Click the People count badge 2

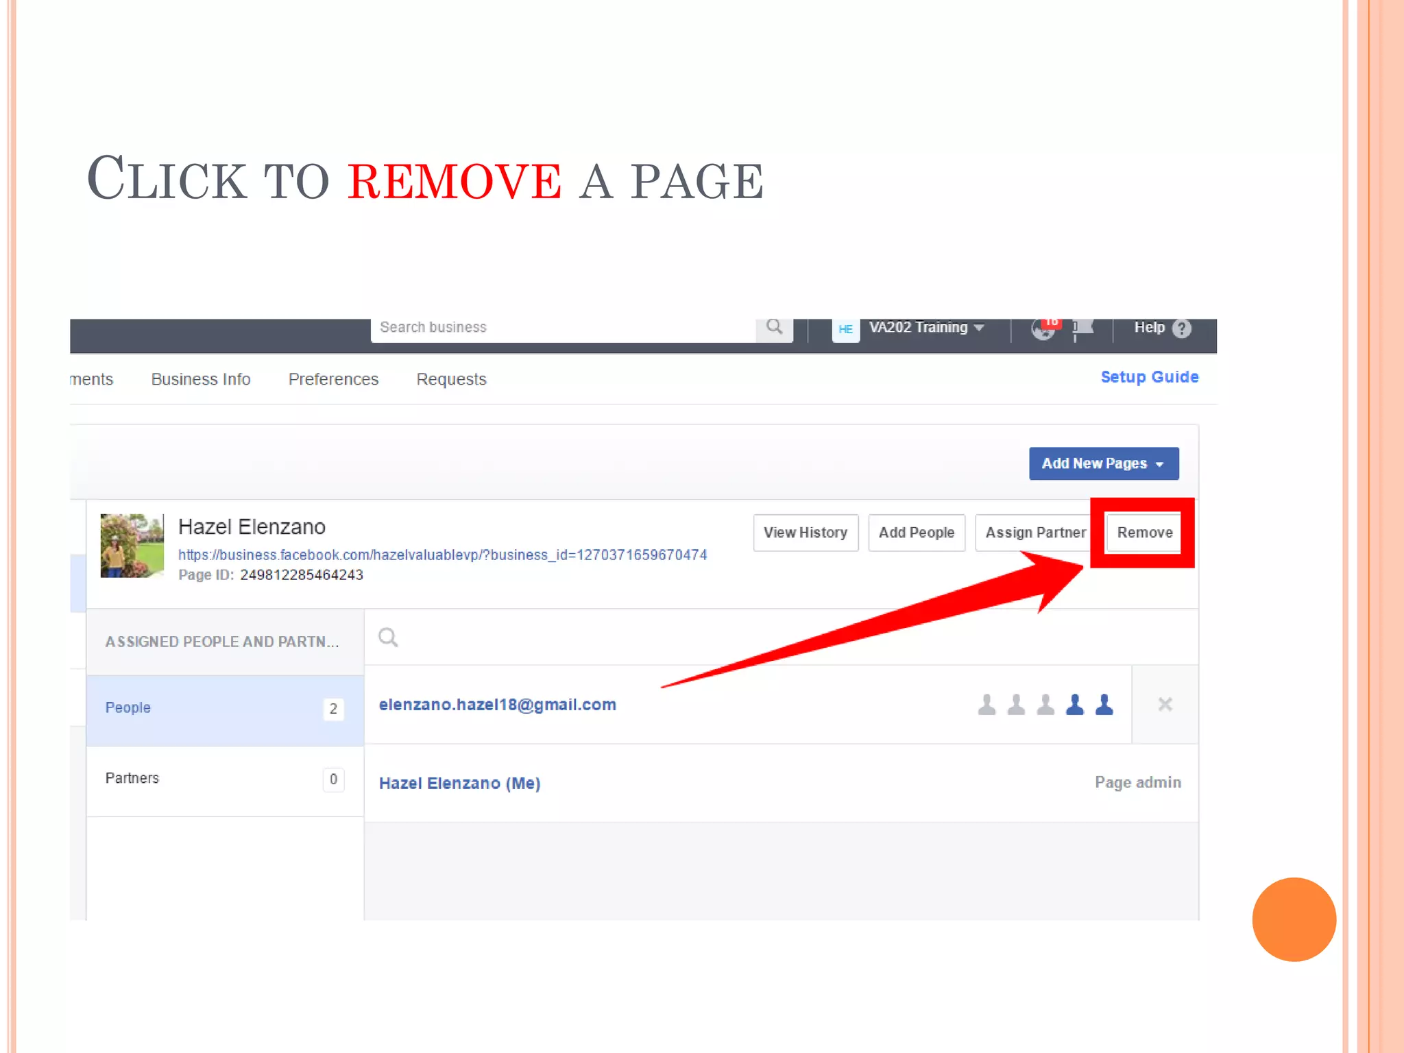[x=333, y=709]
